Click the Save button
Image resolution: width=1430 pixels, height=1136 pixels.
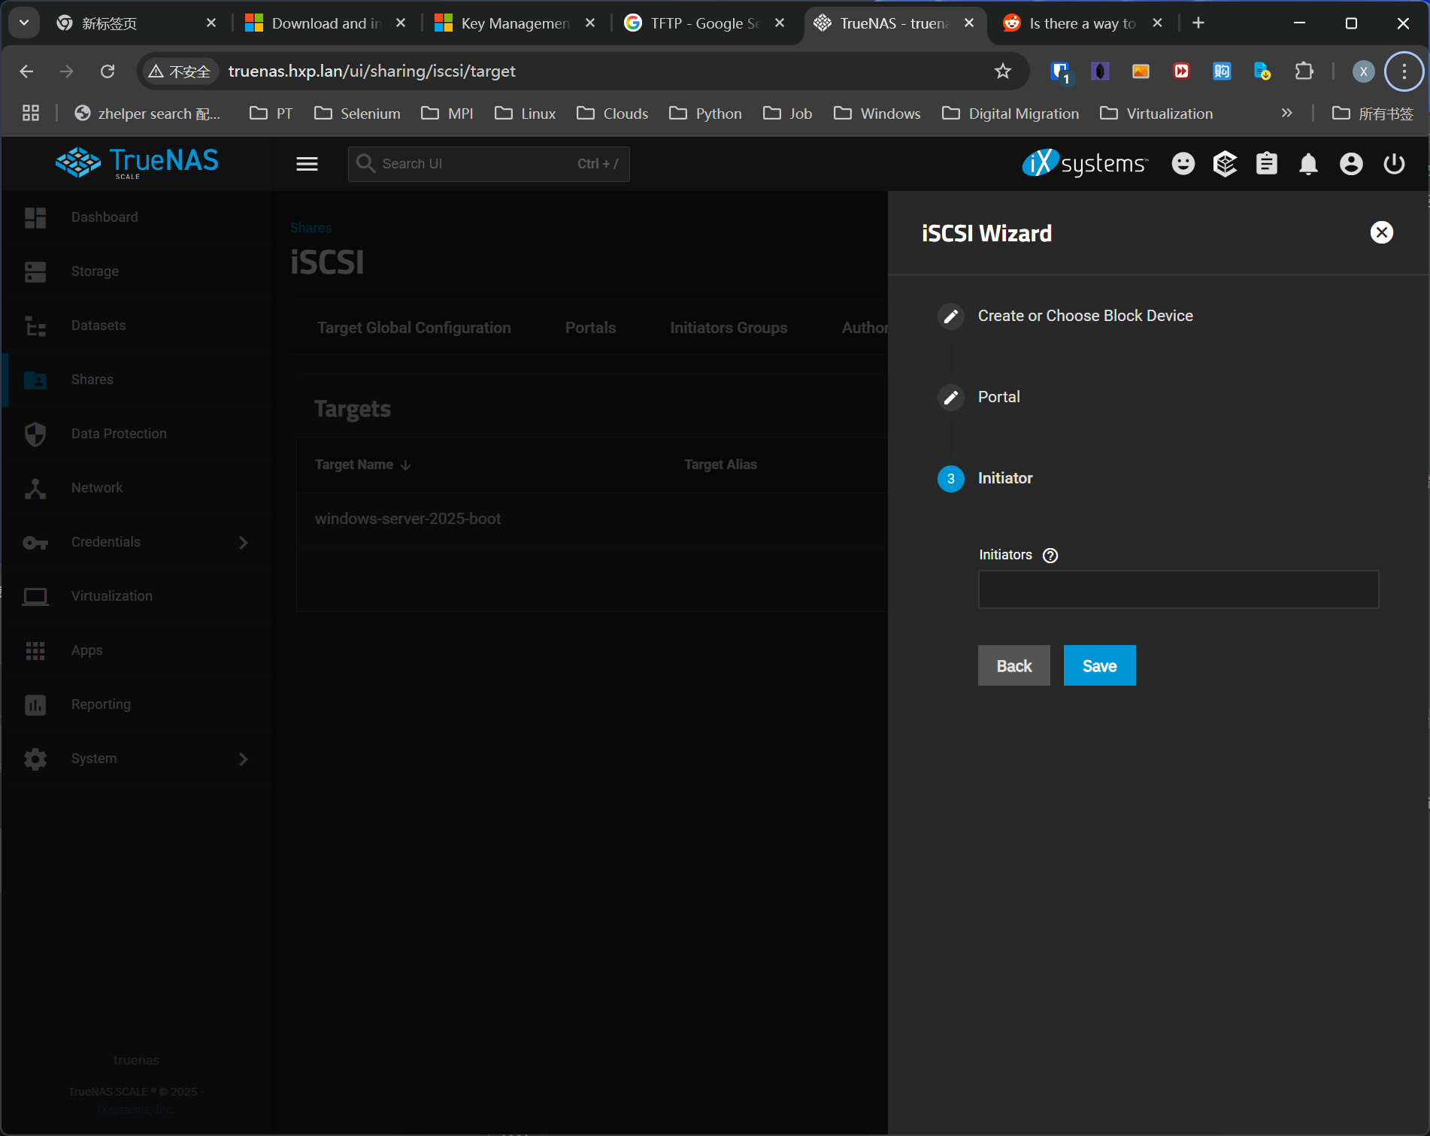(x=1099, y=665)
